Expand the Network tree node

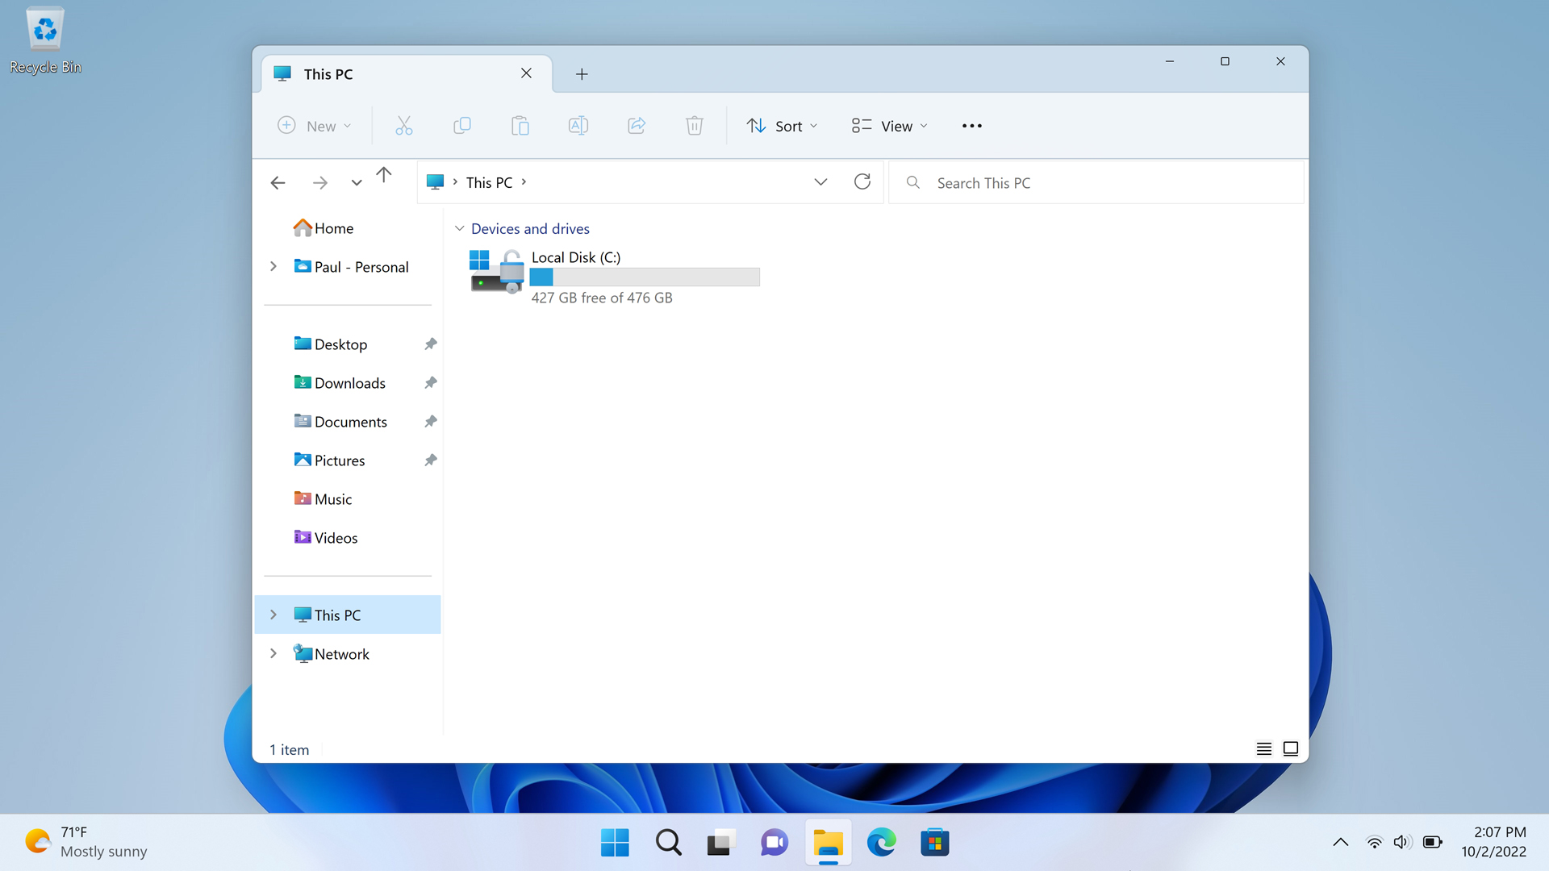tap(273, 654)
